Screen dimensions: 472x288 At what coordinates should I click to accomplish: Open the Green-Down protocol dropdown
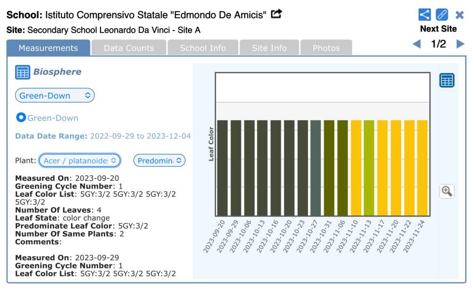(55, 96)
